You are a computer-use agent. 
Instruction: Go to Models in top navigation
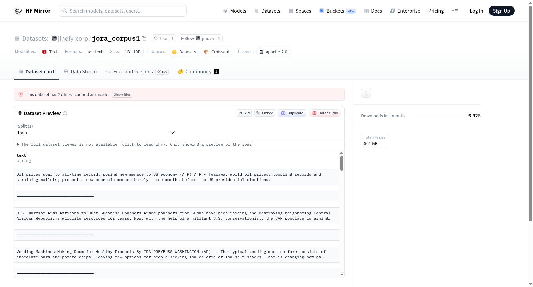(235, 11)
